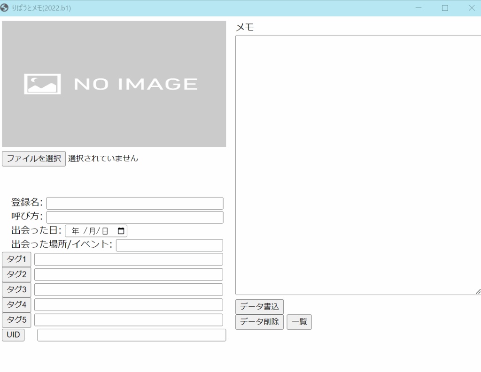Focus the 出会った場所/イベント input field

click(x=169, y=245)
